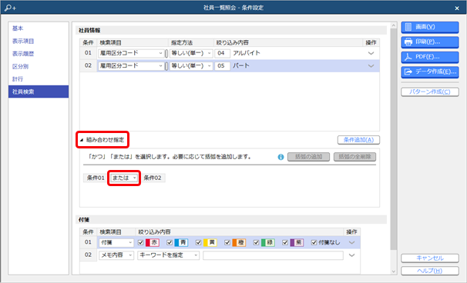Open condition 02 雇用区分コード search item dropdown
Screen dimensions: 467x283
(x=131, y=65)
